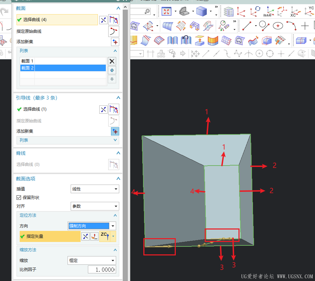Click the Point plus-sign icon
Screen dimensions: 315x281
(305, 26)
